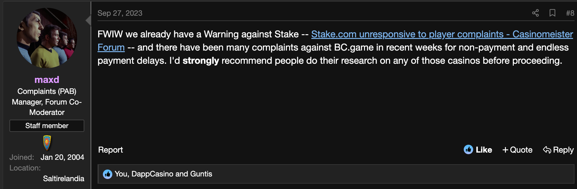The image size is (577, 189).
Task: Open the #8 post permalink
Action: point(570,13)
